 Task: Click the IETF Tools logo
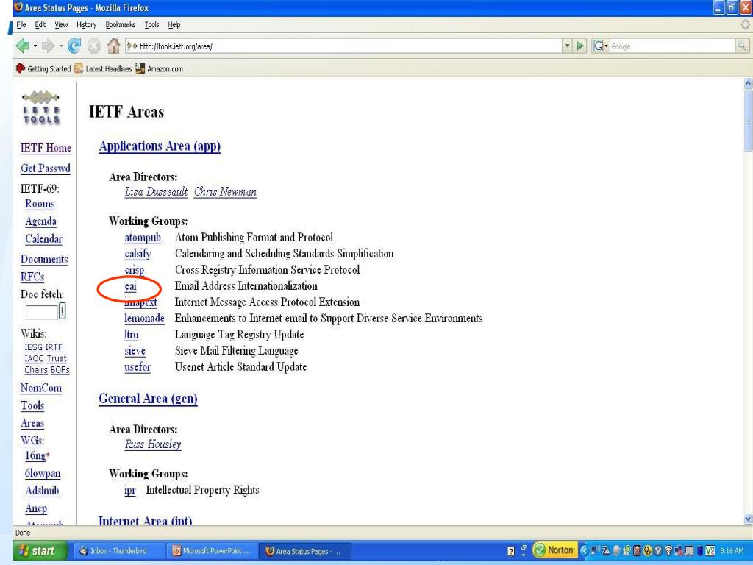pos(41,107)
